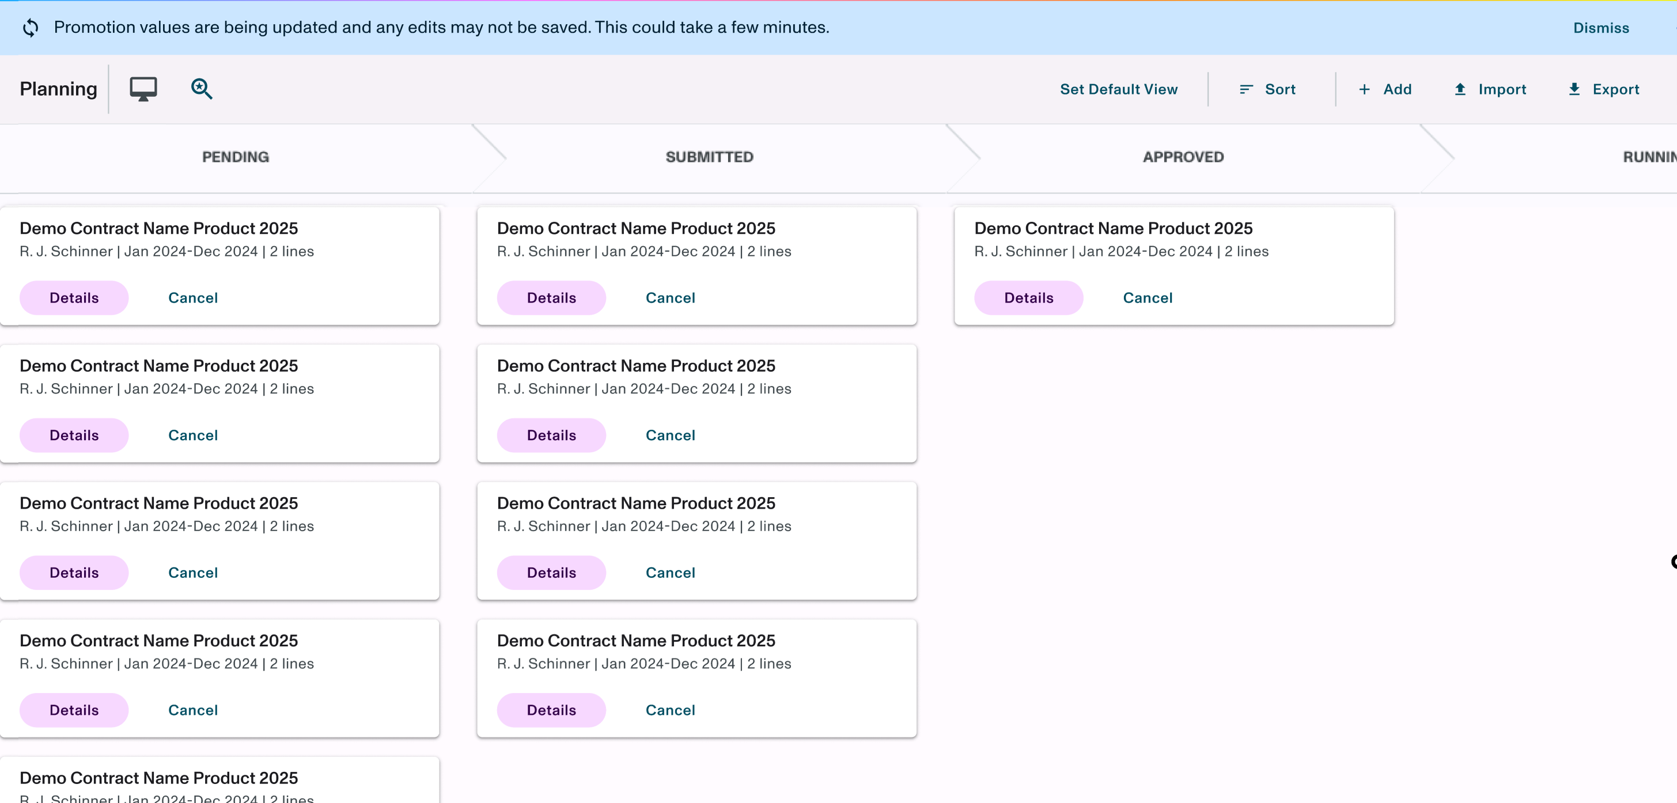Click the monitor display icon
Screen dimensions: 1677x803
[x=143, y=89]
